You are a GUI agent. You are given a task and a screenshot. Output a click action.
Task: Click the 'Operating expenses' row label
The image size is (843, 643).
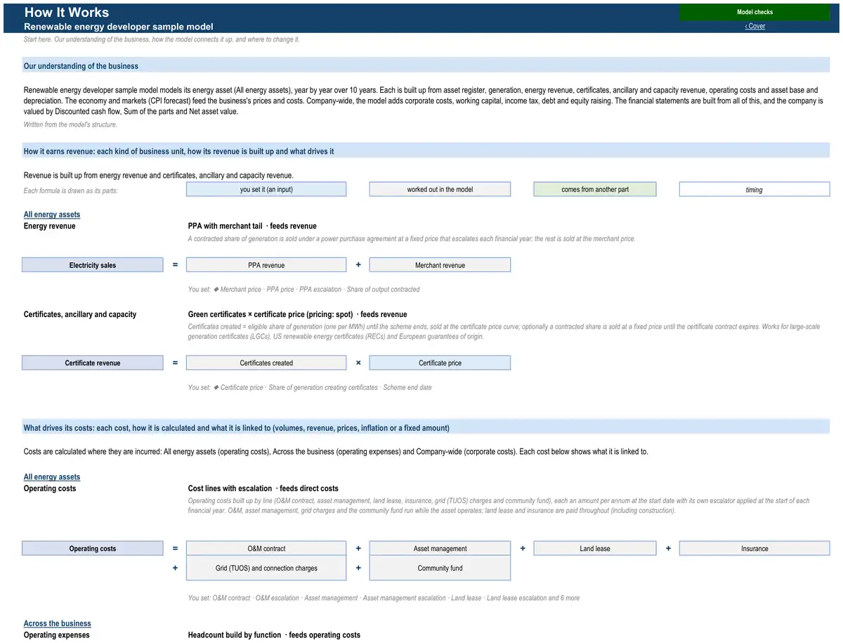click(57, 635)
